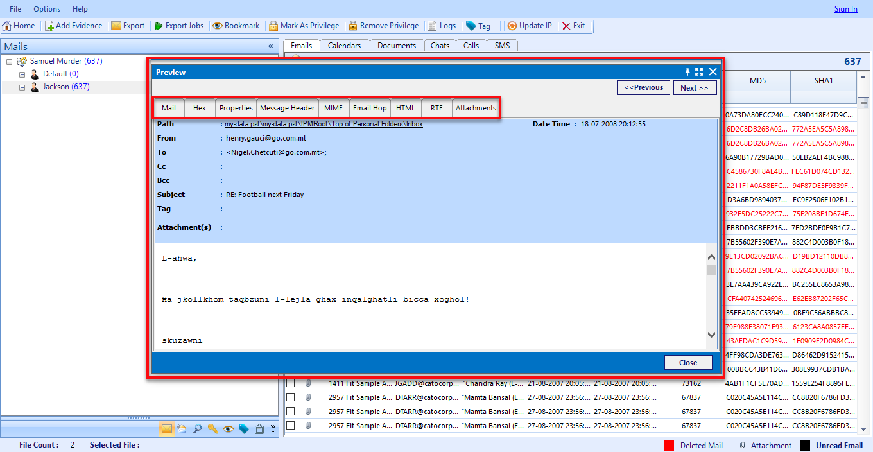Image resolution: width=873 pixels, height=452 pixels.
Task: Open the Help menu
Action: (x=80, y=9)
